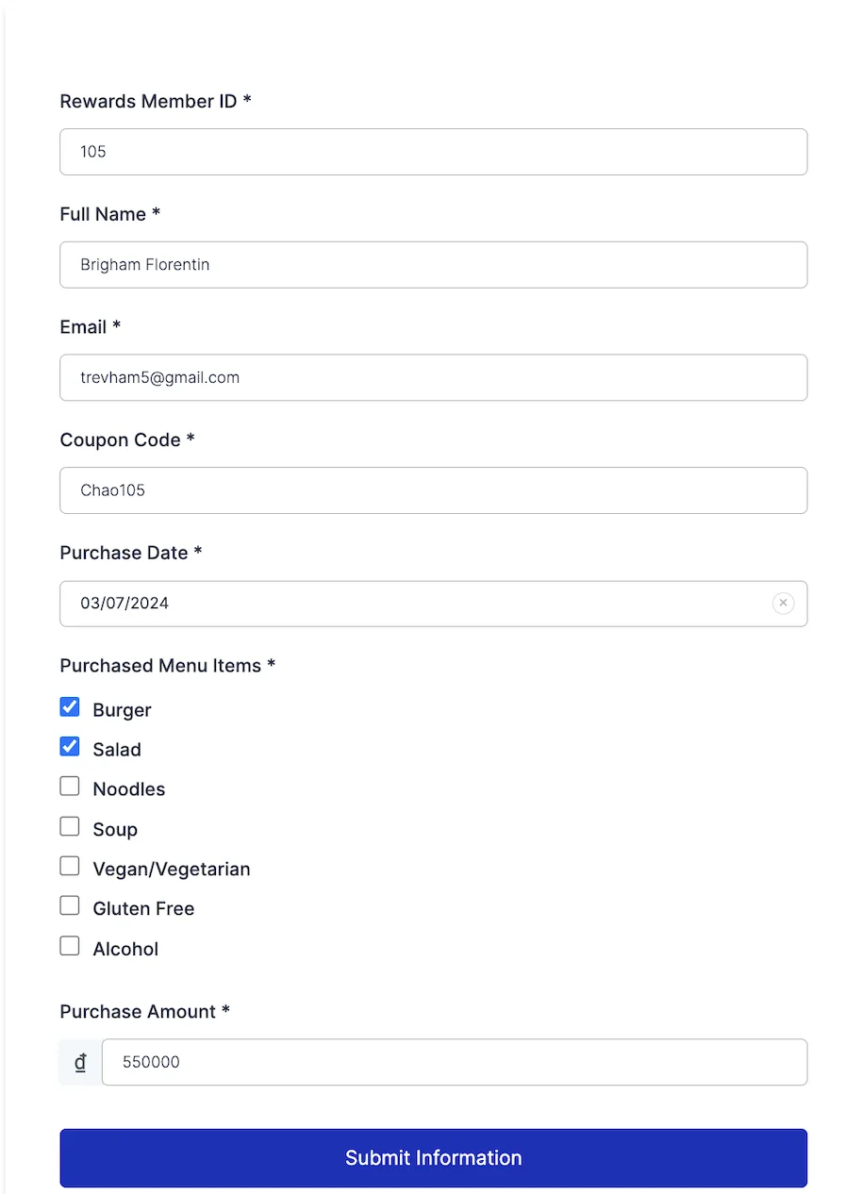
Task: Uncheck the Salad checkbox
Action: (x=70, y=747)
